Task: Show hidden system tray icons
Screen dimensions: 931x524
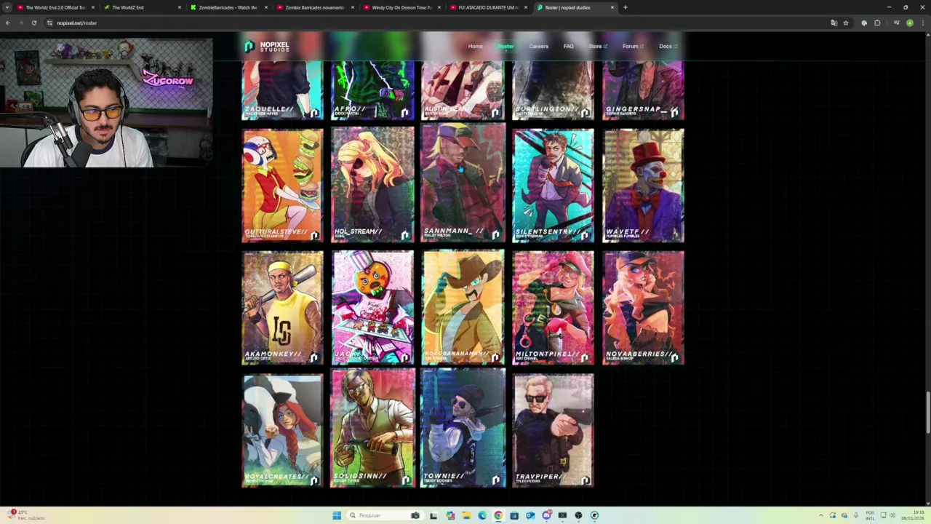Action: pyautogui.click(x=821, y=515)
